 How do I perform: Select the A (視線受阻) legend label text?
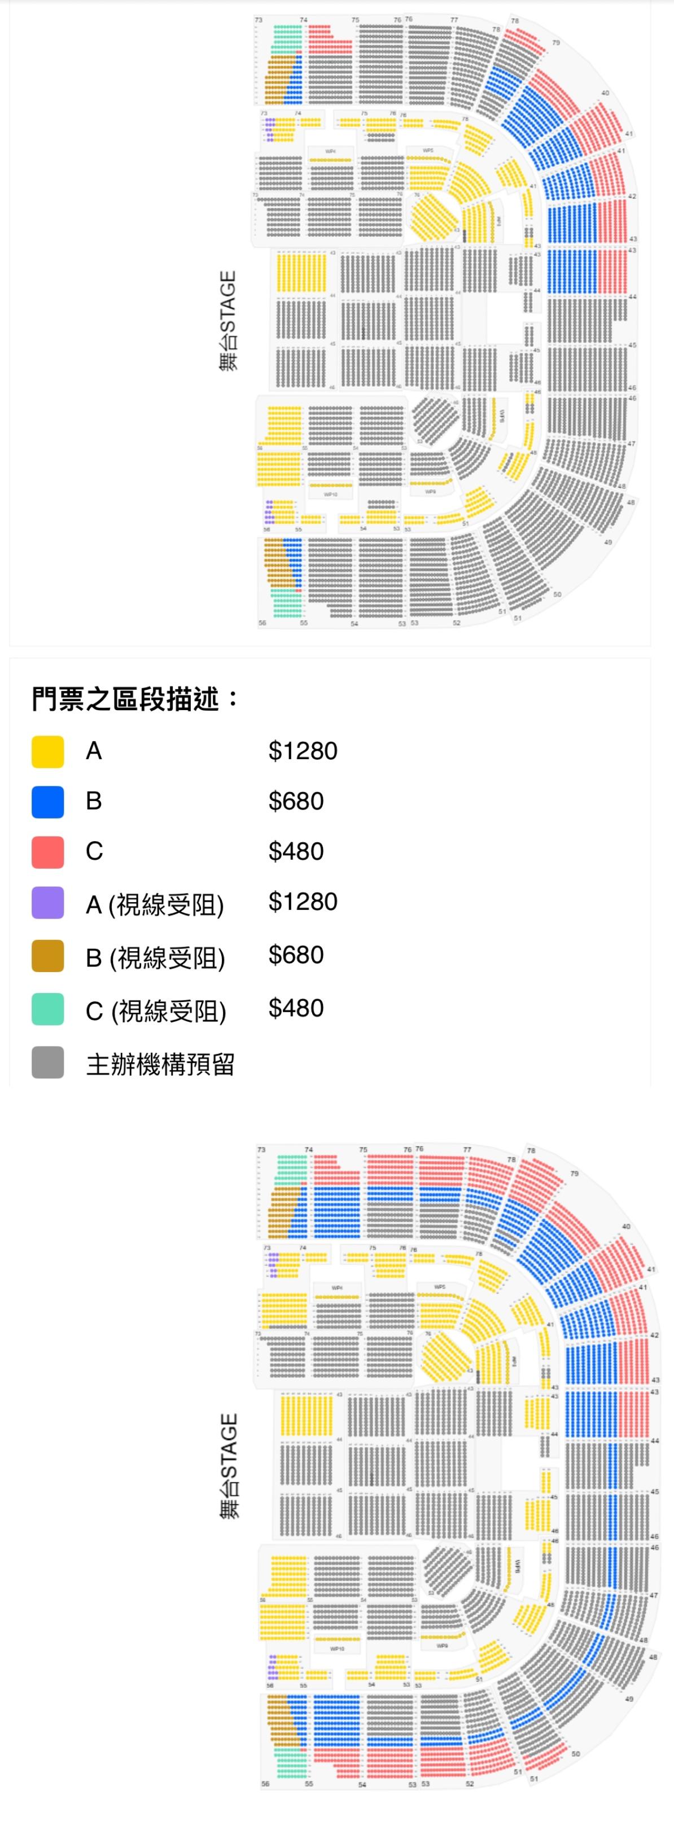[155, 905]
